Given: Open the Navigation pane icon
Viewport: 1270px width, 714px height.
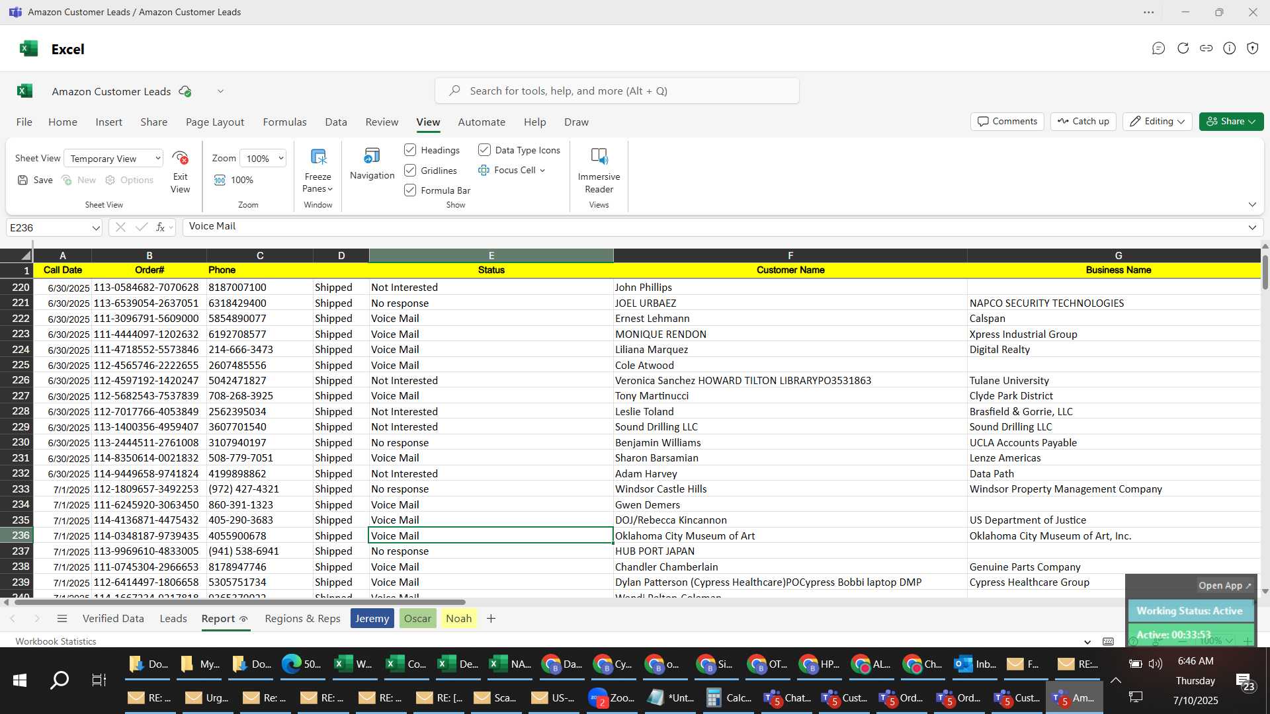Looking at the screenshot, I should point(372,156).
